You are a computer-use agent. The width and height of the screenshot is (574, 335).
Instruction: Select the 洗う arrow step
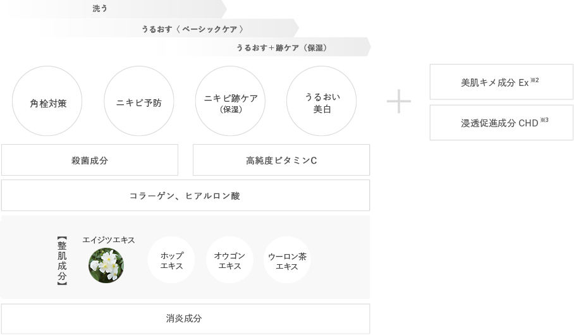tap(114, 9)
